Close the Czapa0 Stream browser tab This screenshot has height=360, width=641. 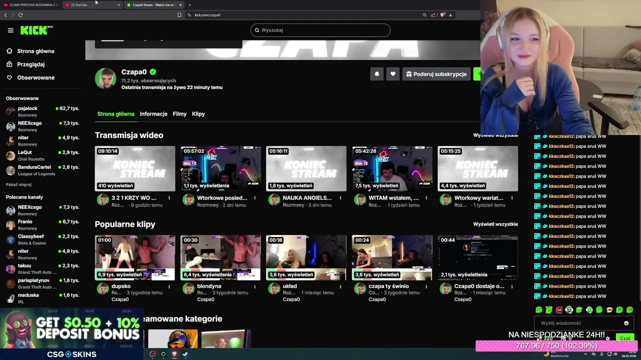coord(180,5)
